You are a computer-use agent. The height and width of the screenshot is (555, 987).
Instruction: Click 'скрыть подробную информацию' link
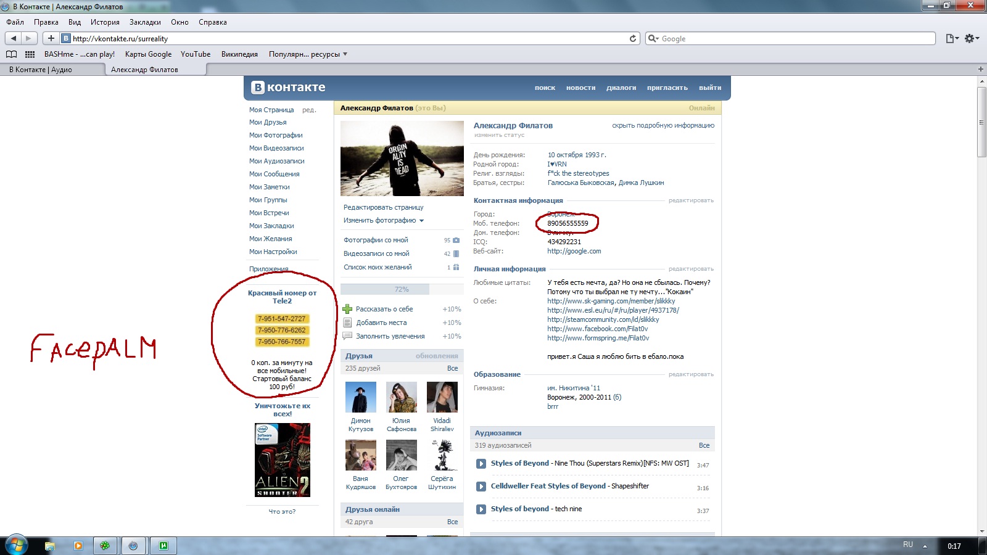tap(663, 125)
